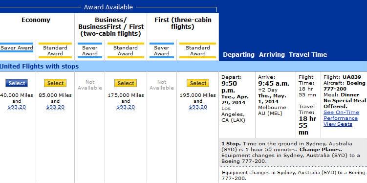Open $93.20 fee link under 175,000 Miles
Image resolution: width=367 pixels, height=183 pixels.
click(x=126, y=107)
